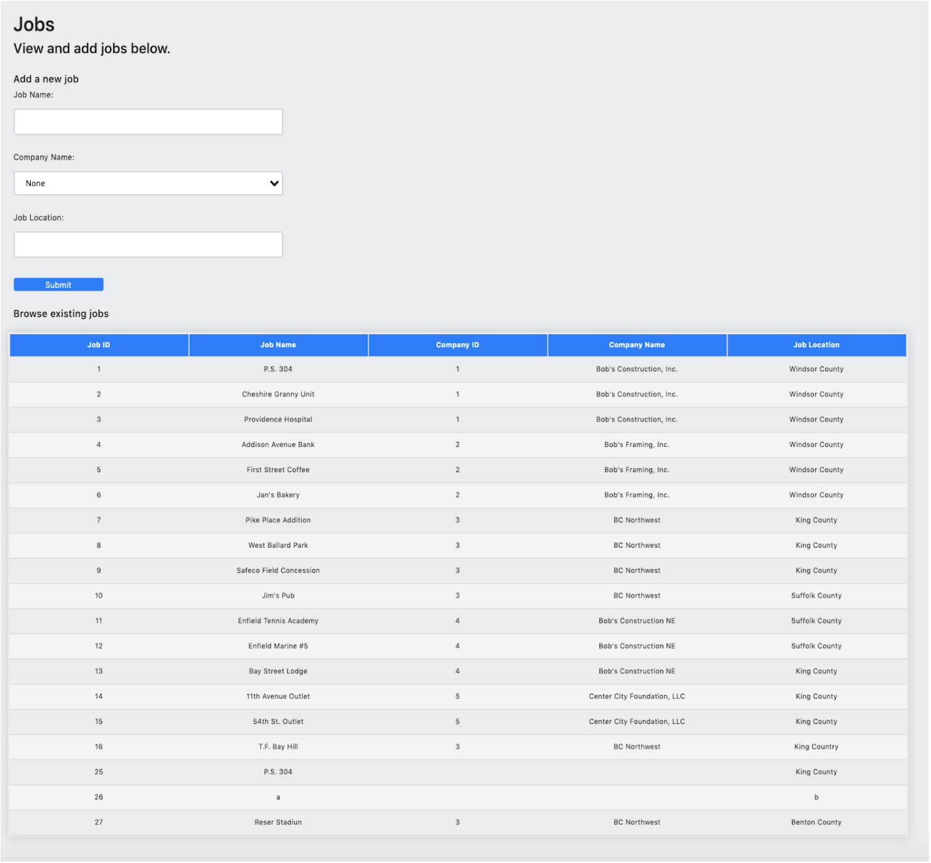The width and height of the screenshot is (931, 863).
Task: Click the Browse existing jobs label
Action: tap(61, 313)
